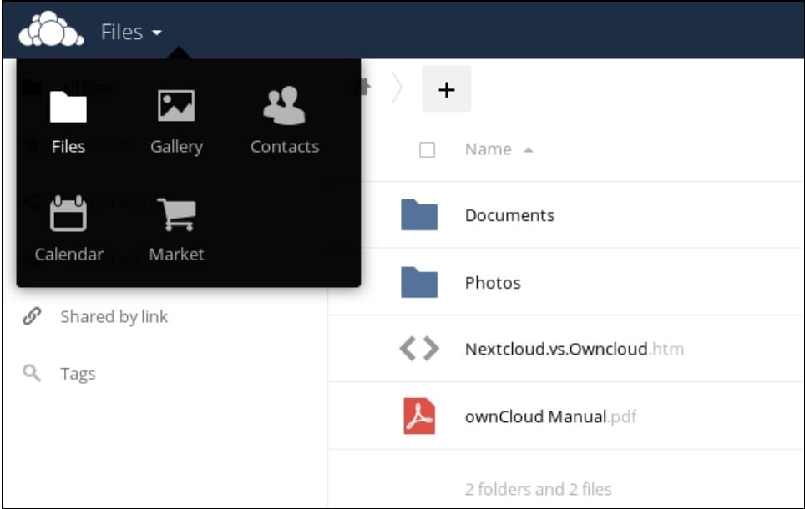Toggle the select-all checkbox beside Name
Image resolution: width=805 pixels, height=509 pixels.
[x=428, y=150]
